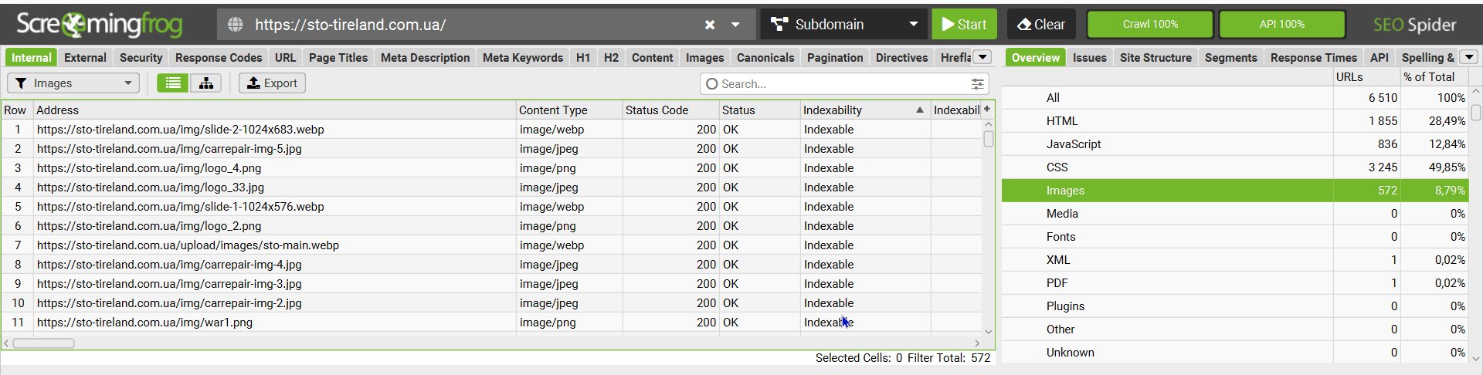Screen dimensions: 1483x375
Task: Click the funnel filter icon
Action: pos(21,83)
